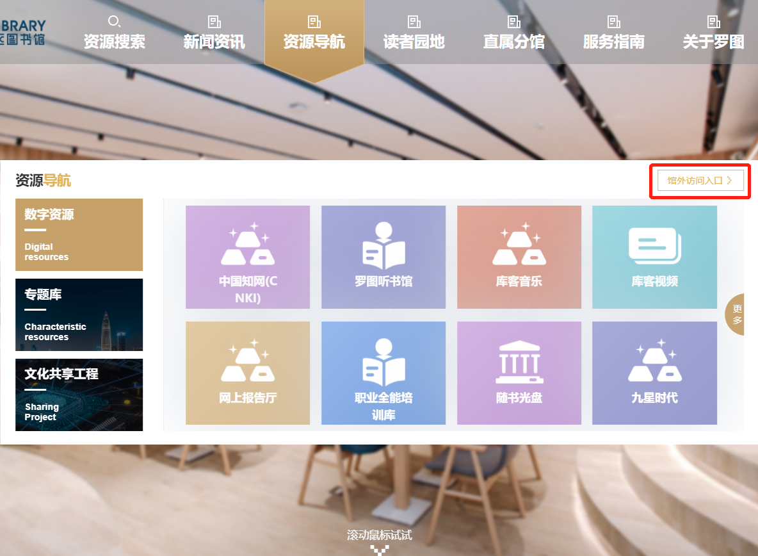Open the 库客视频 resource tile
The width and height of the screenshot is (758, 556).
point(654,257)
